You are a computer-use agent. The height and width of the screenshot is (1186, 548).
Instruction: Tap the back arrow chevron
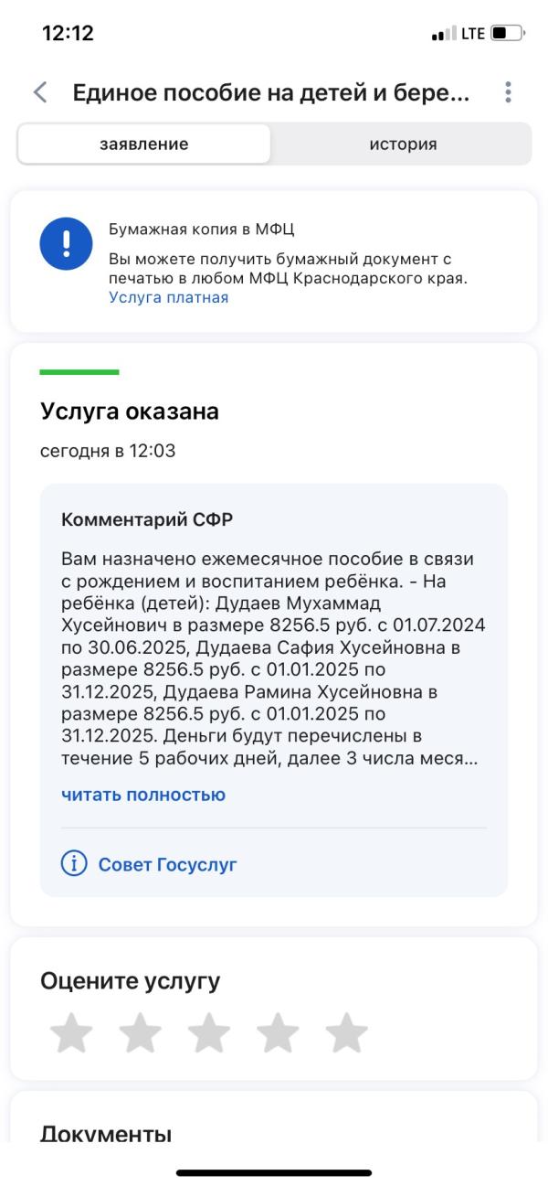pyautogui.click(x=39, y=92)
